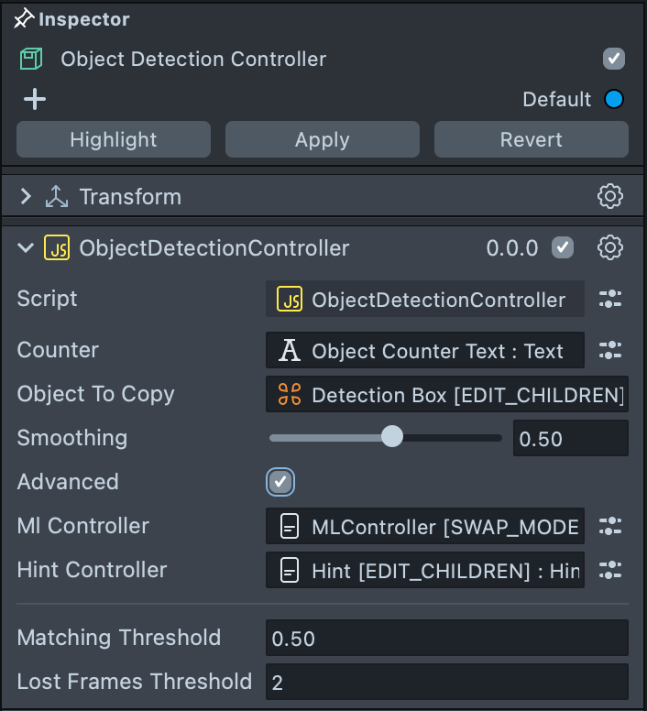Expand the Transform component
This screenshot has width=647, height=711.
click(x=26, y=196)
